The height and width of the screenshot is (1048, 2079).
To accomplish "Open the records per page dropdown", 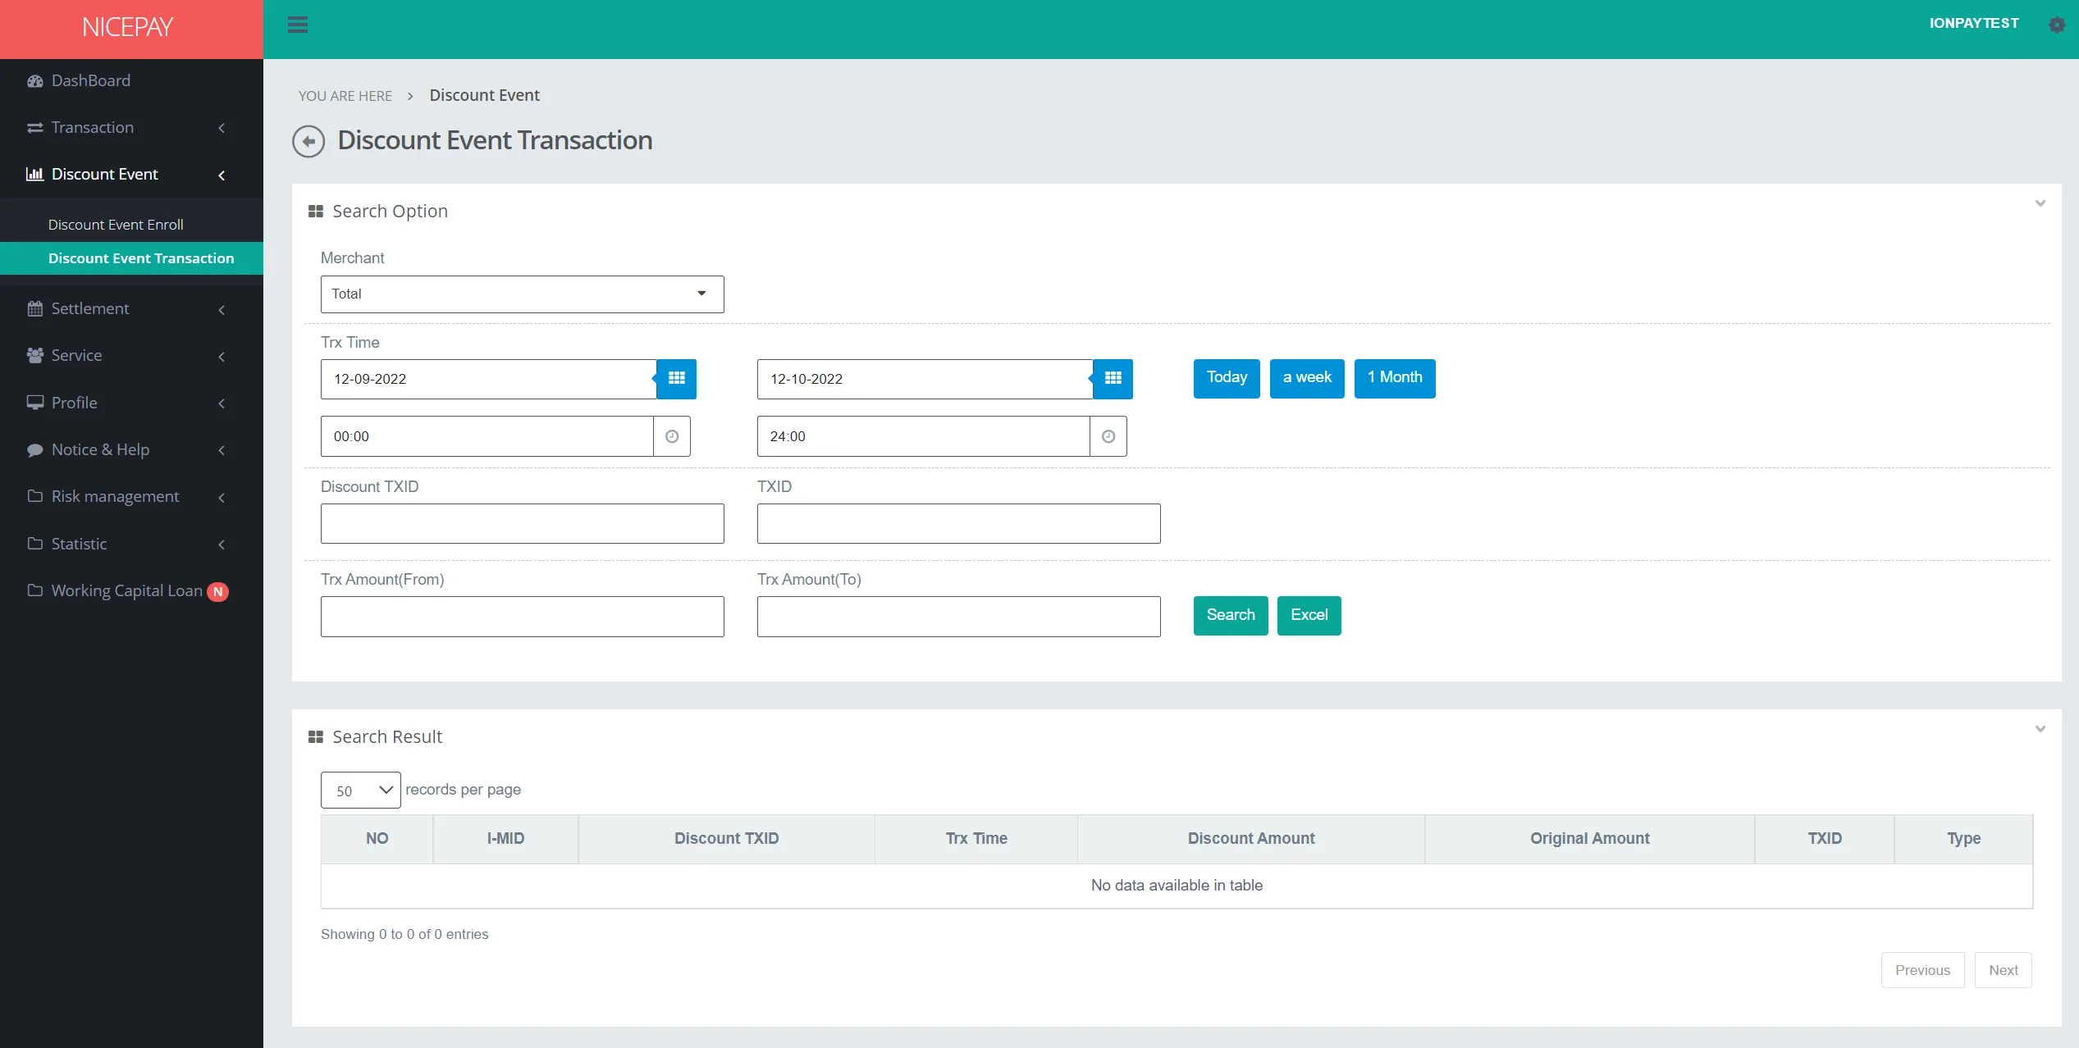I will [361, 791].
